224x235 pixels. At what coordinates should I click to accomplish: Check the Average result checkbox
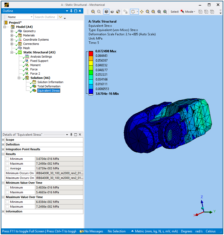[x=7, y=168]
